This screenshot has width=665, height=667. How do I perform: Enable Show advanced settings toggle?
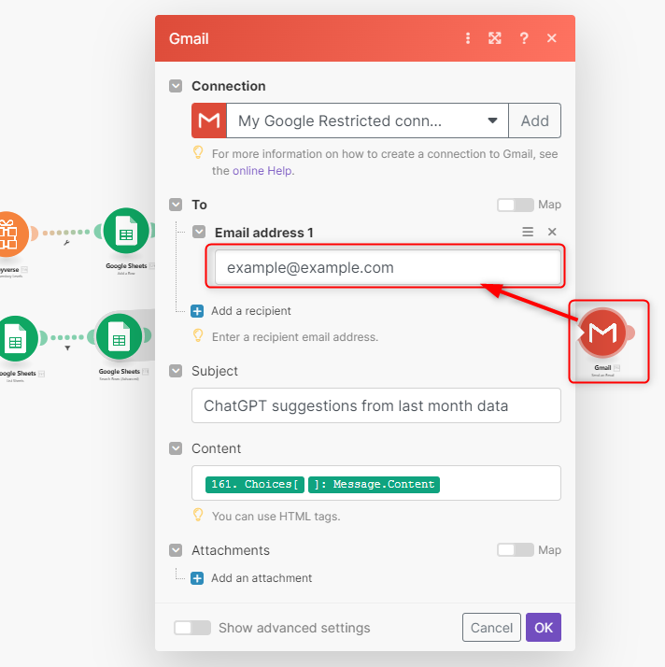click(x=192, y=628)
